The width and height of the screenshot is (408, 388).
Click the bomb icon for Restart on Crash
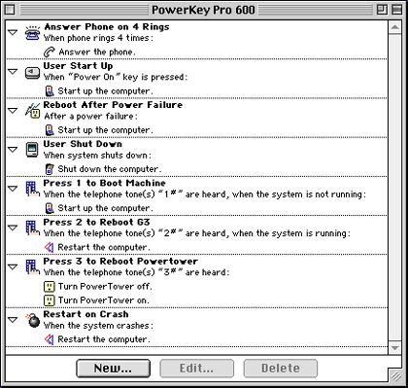pos(33,320)
